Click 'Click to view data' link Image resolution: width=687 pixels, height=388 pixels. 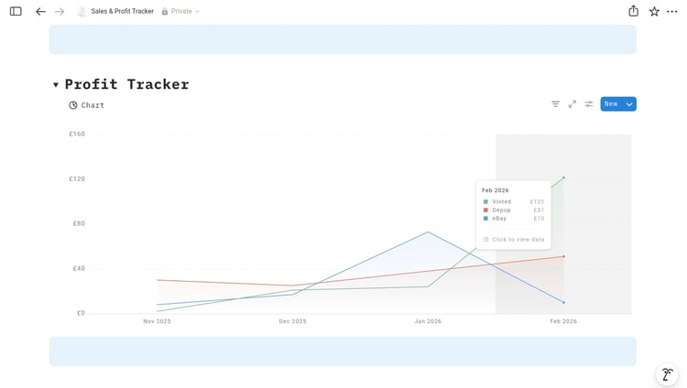pyautogui.click(x=518, y=240)
